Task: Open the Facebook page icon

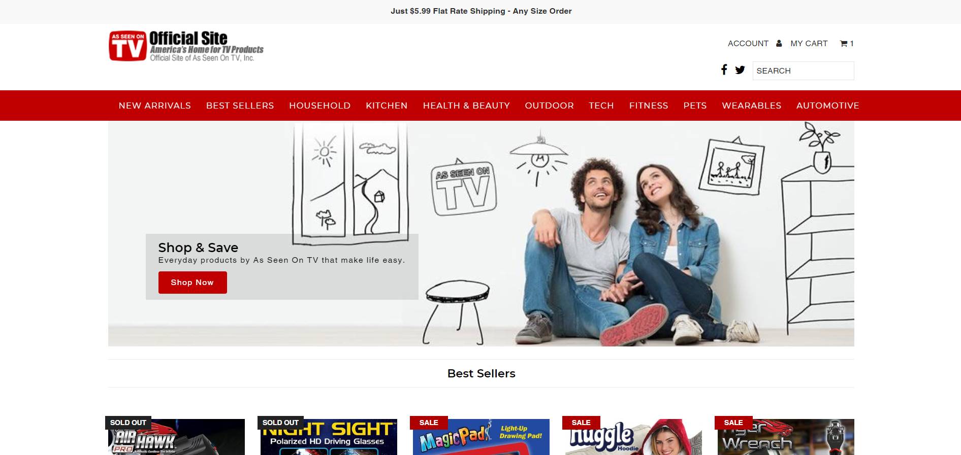Action: (724, 69)
